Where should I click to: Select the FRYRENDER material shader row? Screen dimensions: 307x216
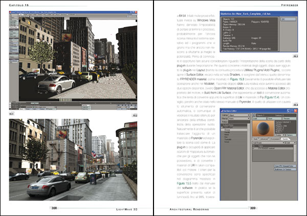(273, 149)
